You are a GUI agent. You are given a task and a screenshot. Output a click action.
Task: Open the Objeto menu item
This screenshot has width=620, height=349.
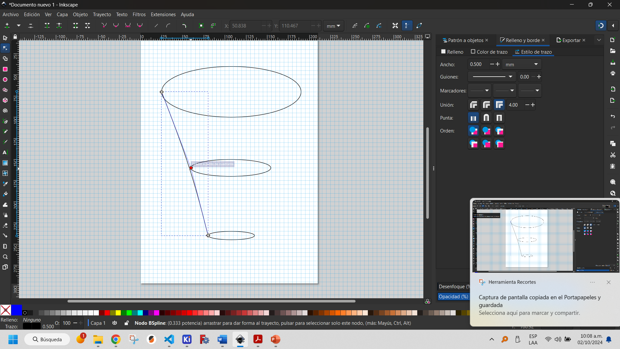[x=80, y=14]
